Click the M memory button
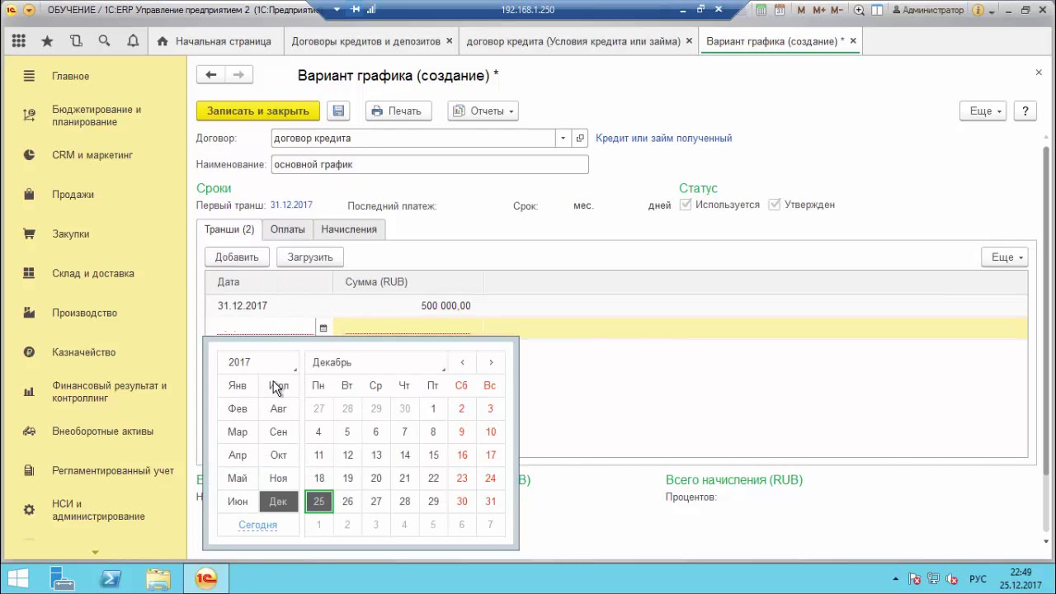Viewport: 1056px width, 594px height. tap(801, 11)
